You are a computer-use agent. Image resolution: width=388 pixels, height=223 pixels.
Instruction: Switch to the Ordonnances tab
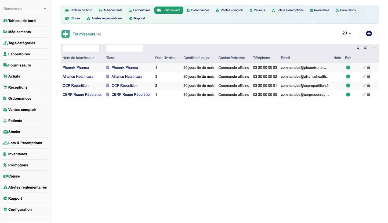[198, 10]
